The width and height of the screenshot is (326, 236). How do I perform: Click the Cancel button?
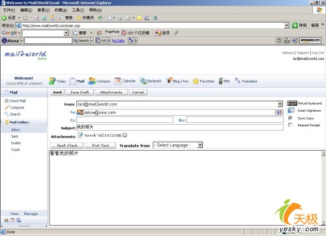click(x=138, y=92)
